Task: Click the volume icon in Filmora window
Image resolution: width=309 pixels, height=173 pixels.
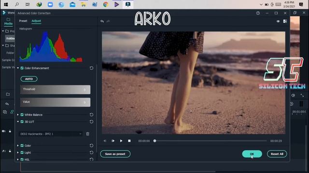Action: (x=293, y=95)
